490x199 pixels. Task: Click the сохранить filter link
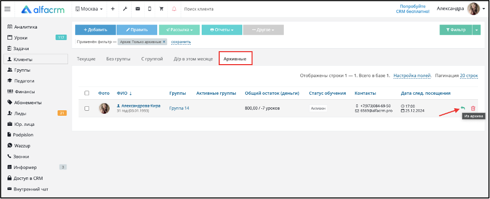click(181, 42)
